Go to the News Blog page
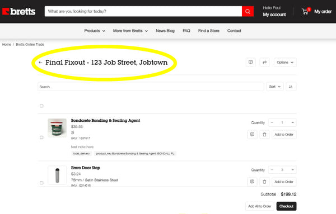The width and height of the screenshot is (336, 214). coord(165,31)
